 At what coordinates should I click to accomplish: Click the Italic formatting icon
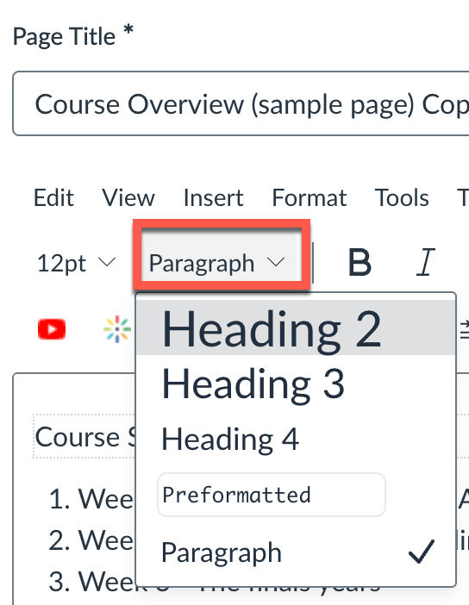(425, 262)
